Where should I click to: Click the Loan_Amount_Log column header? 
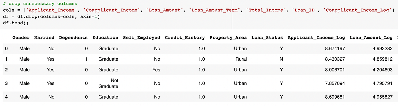pos(371,37)
